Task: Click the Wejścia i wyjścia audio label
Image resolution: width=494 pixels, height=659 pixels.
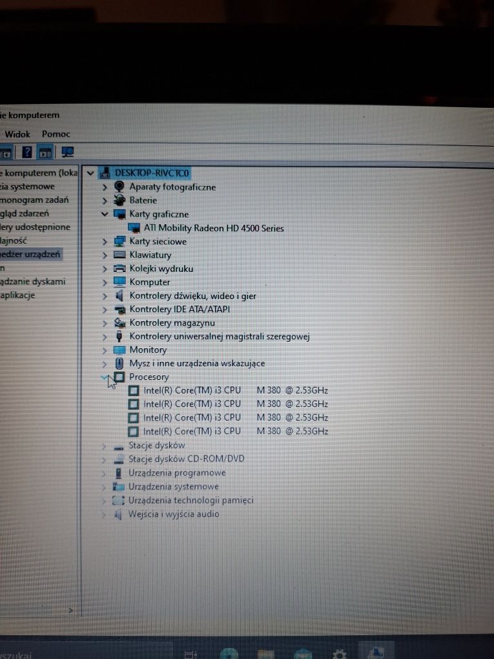Action: click(174, 514)
